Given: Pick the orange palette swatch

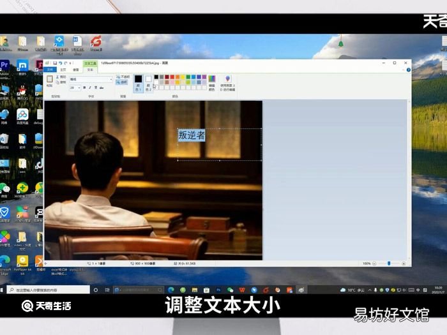Looking at the screenshot, I should [178, 77].
